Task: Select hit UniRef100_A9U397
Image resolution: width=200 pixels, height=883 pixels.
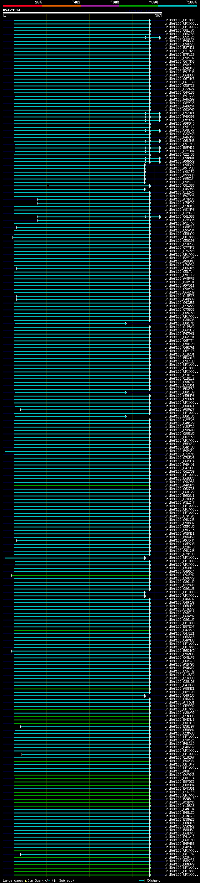Action: [x=179, y=165]
